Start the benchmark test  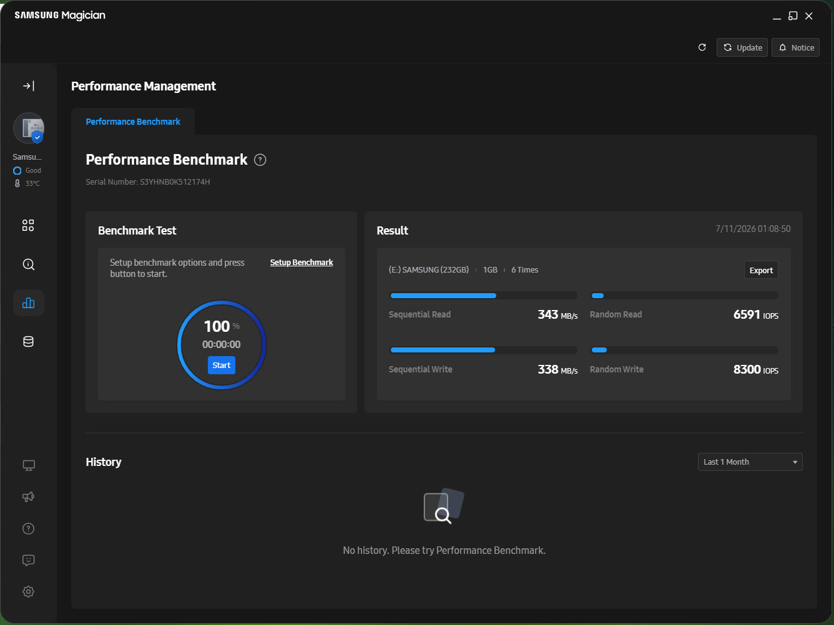click(x=222, y=366)
